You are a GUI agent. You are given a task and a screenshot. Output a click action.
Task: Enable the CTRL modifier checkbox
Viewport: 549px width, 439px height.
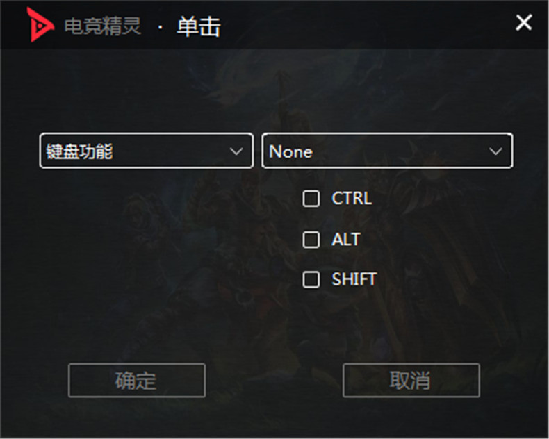click(x=311, y=199)
